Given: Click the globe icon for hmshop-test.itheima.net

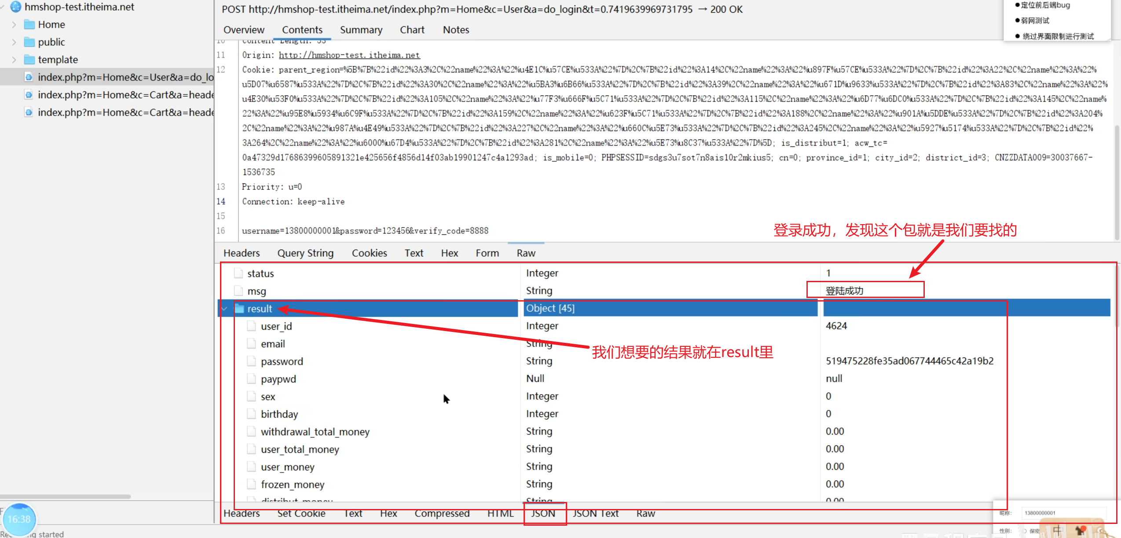Looking at the screenshot, I should pyautogui.click(x=16, y=7).
